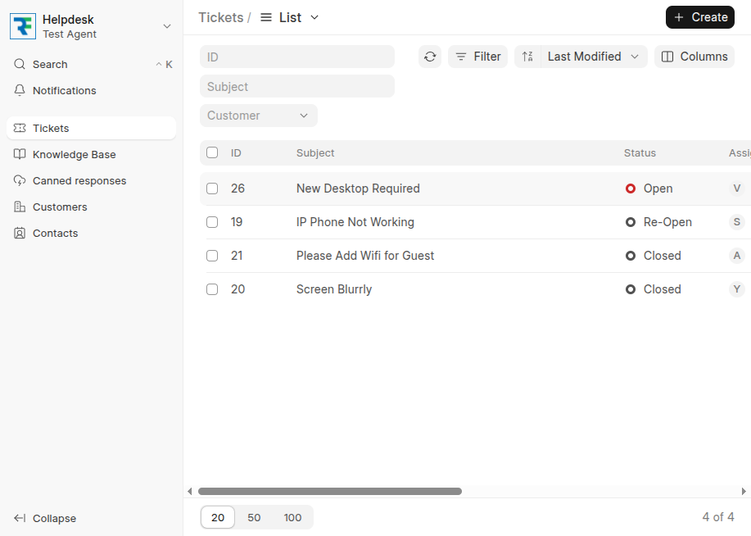Viewport: 751px width, 536px height.
Task: Collapse the sidebar
Action: click(x=92, y=518)
